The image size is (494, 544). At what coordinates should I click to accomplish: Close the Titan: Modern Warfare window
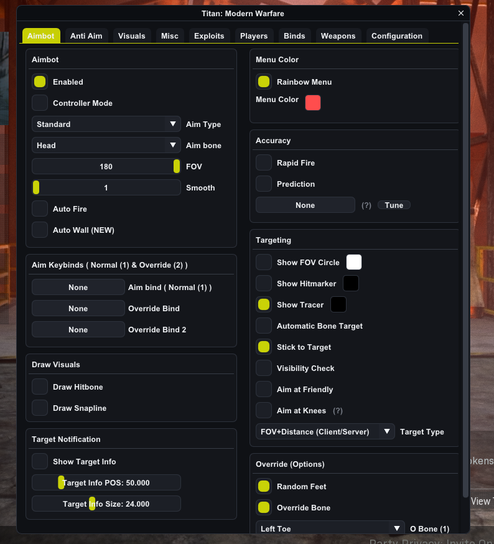click(x=460, y=13)
